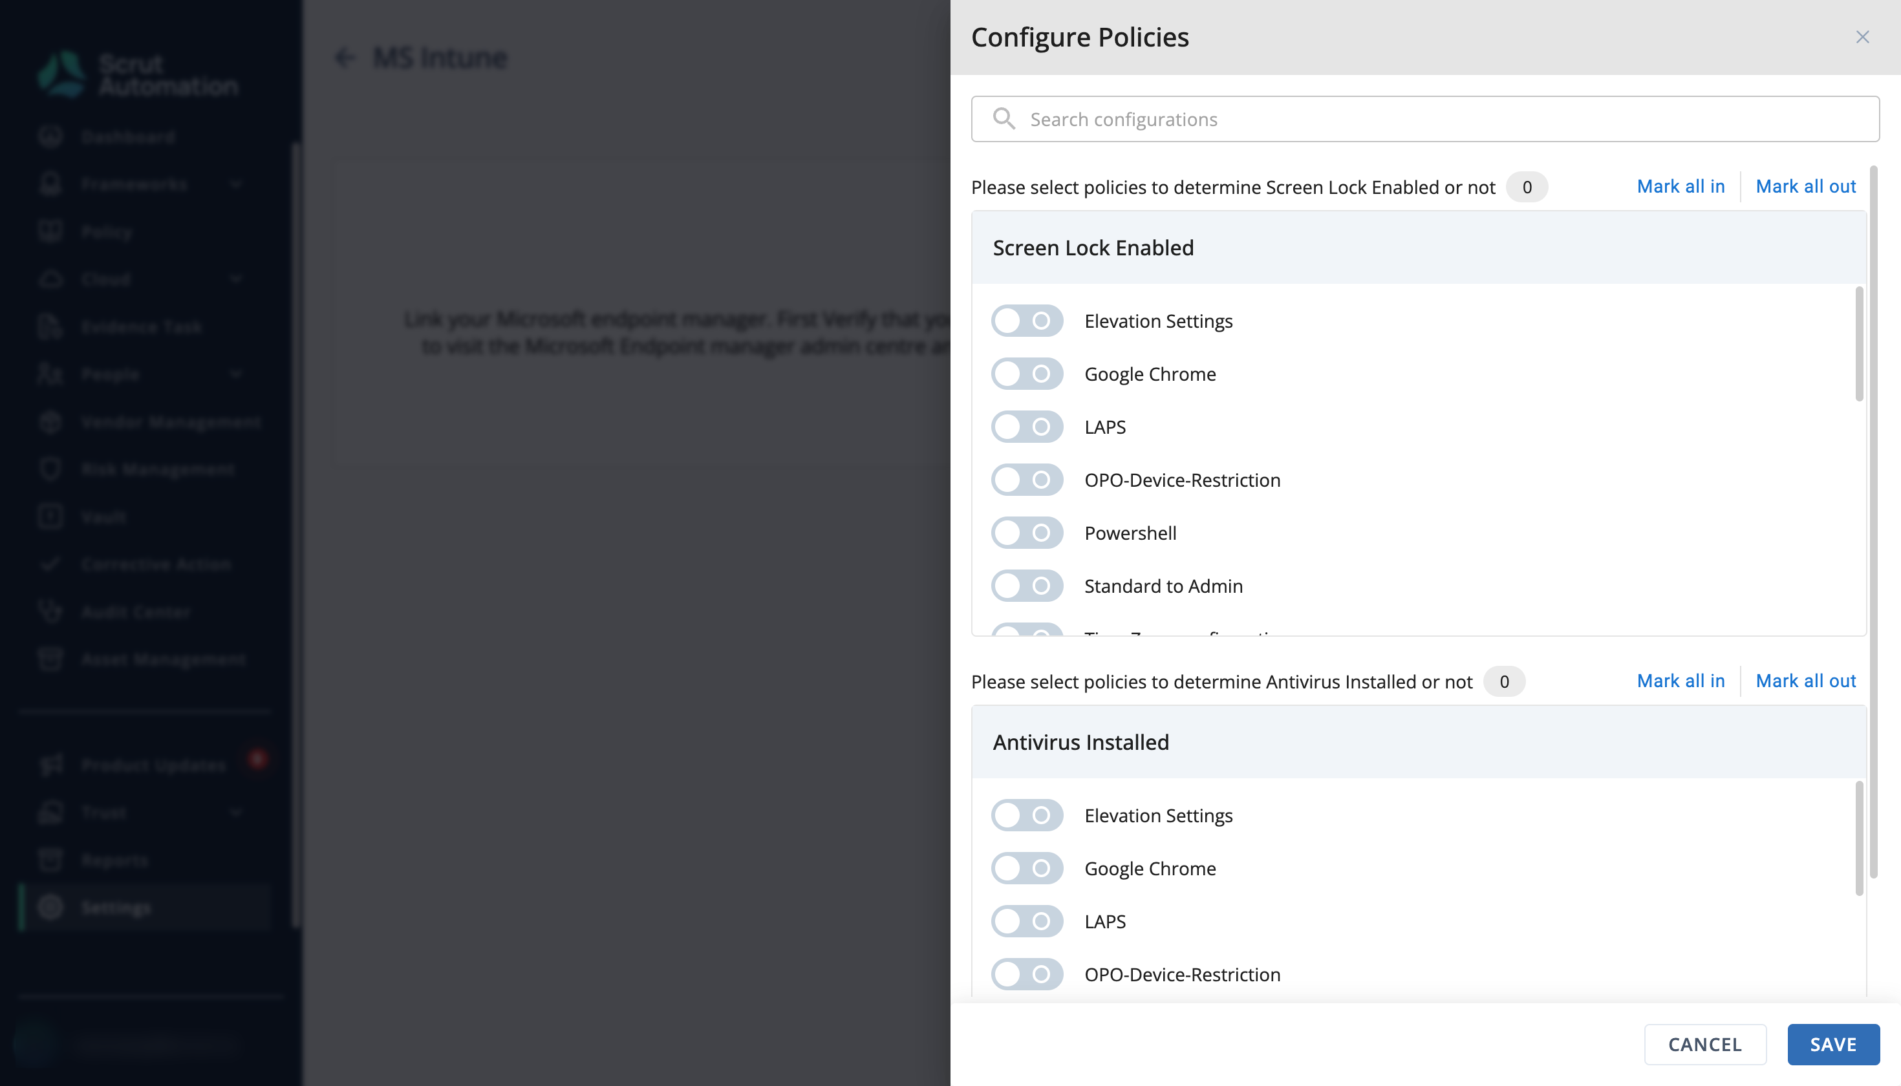Click the Scrut Automation logo
This screenshot has width=1901, height=1086.
coord(138,74)
